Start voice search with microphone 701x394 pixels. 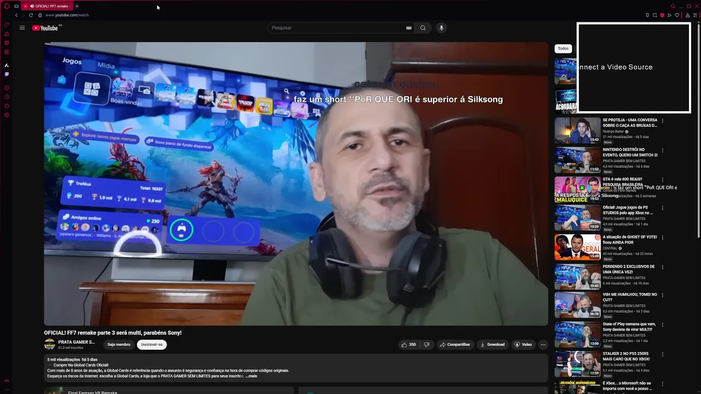click(x=441, y=28)
